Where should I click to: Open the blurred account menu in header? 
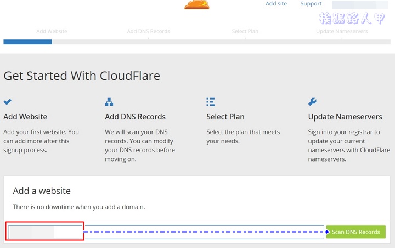tap(360, 4)
